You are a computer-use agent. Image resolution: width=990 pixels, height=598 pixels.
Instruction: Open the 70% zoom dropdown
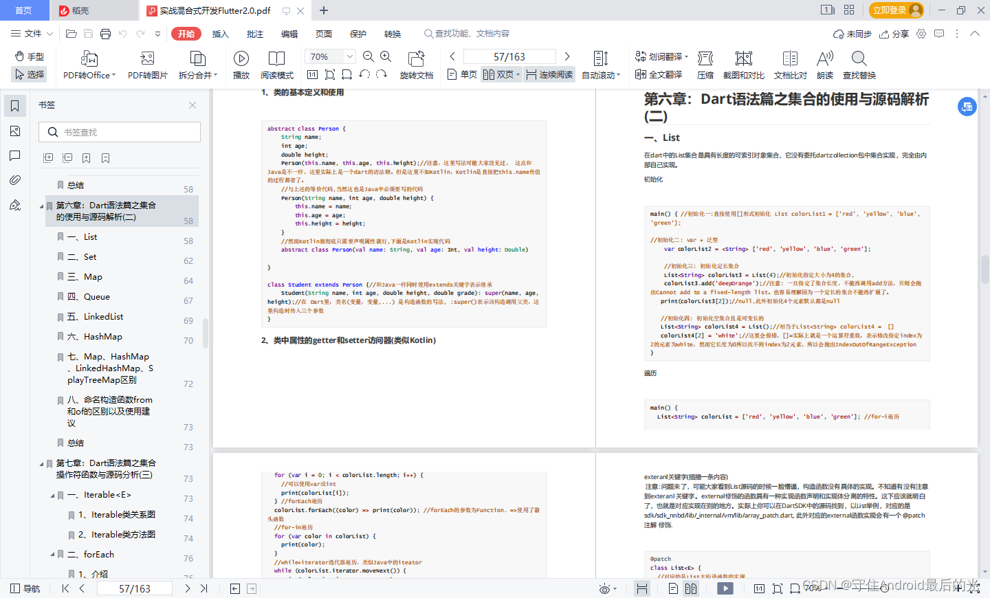coord(350,56)
